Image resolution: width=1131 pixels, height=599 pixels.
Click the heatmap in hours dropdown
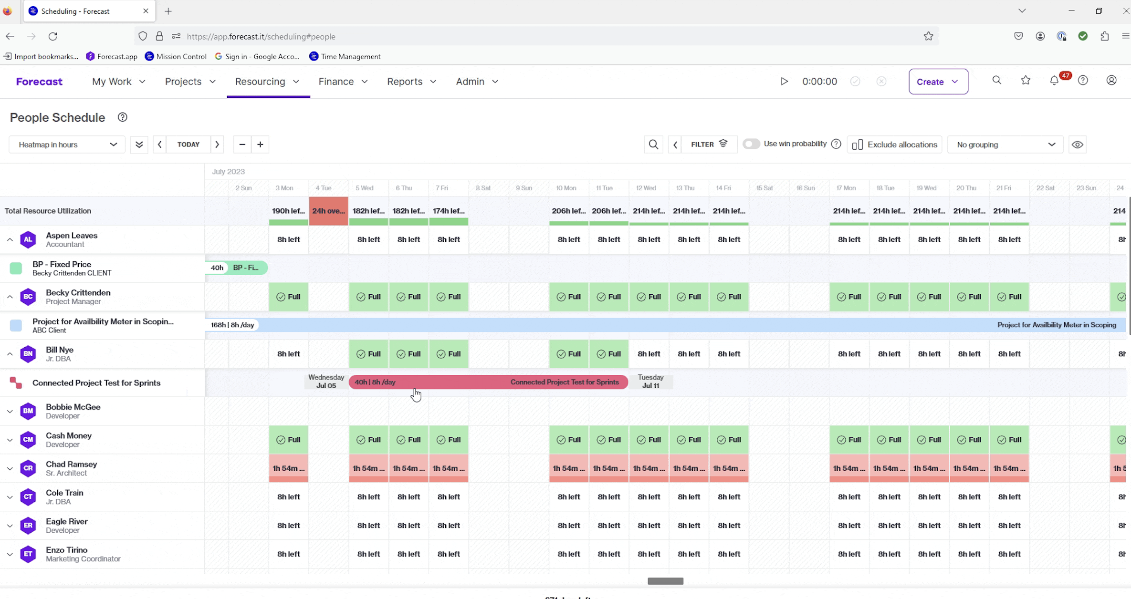coord(66,145)
